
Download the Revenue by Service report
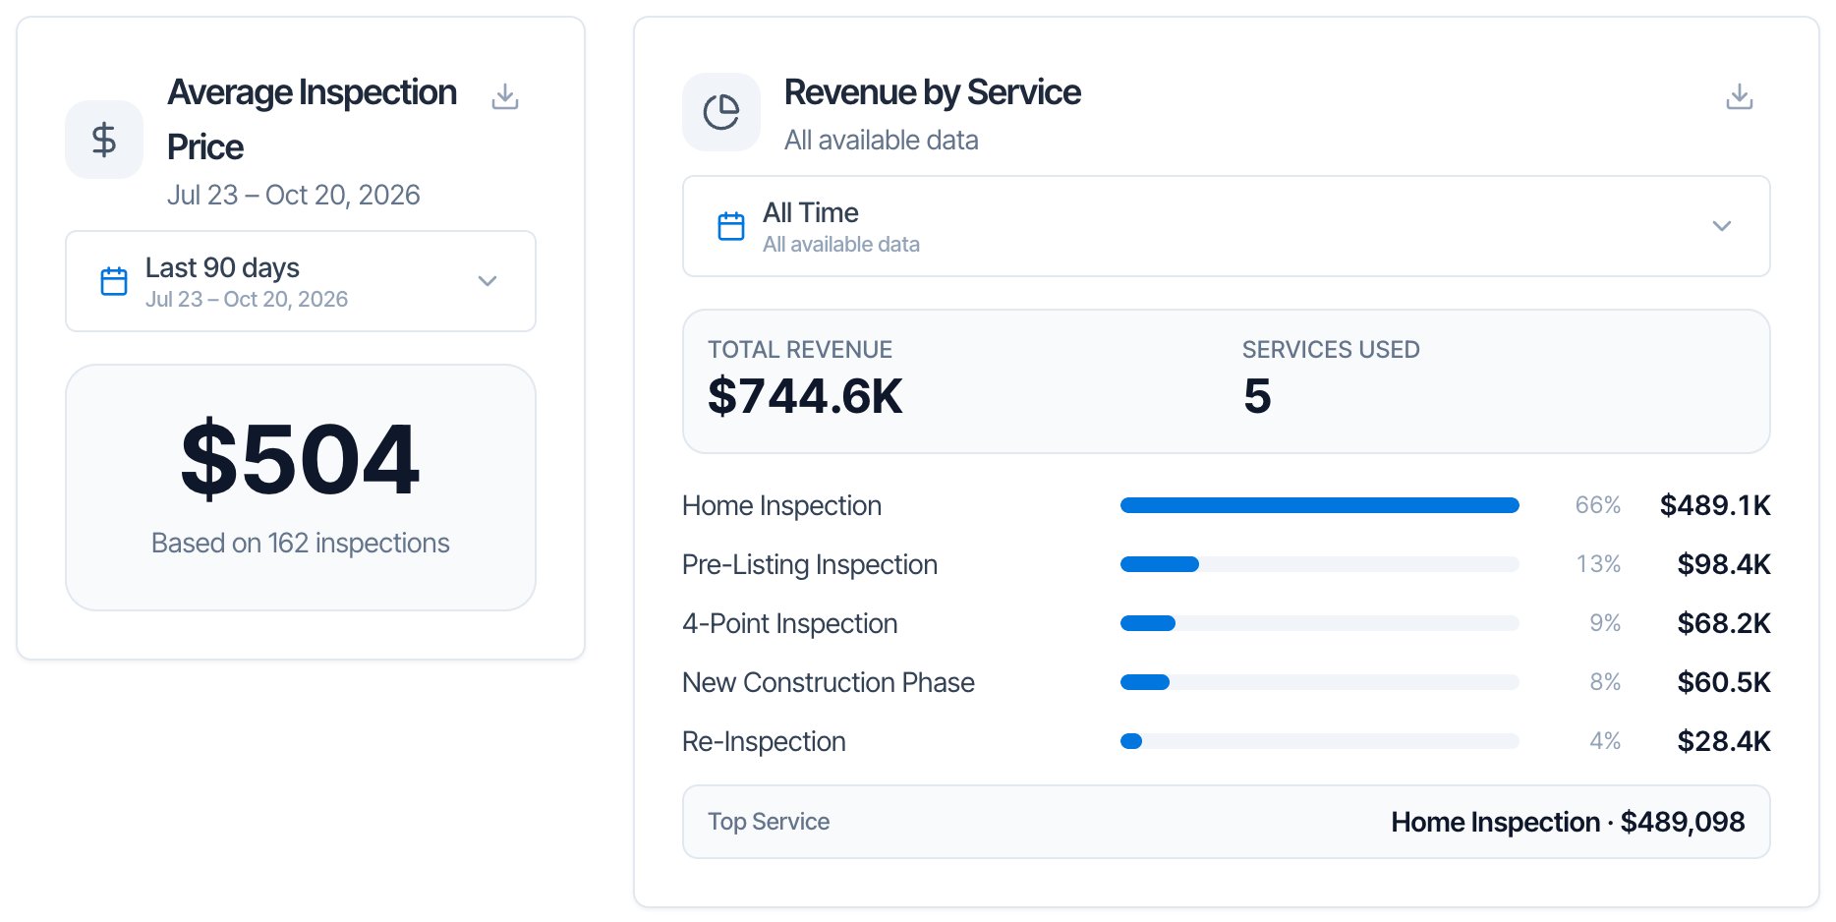click(x=1740, y=96)
